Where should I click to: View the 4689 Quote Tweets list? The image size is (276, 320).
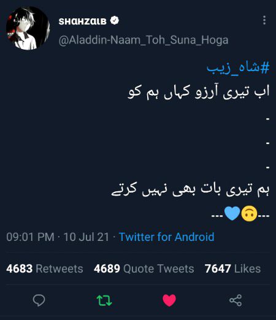coord(144,269)
